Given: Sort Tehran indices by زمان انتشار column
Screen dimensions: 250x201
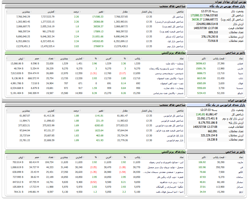Looking at the screenshot, I should coord(146,12).
